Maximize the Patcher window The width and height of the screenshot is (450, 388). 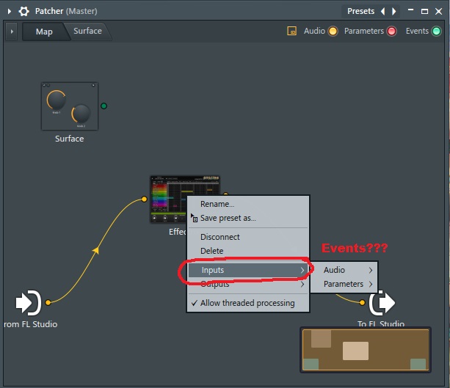point(424,11)
